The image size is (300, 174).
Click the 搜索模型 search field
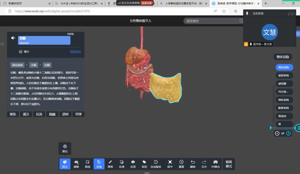(x=211, y=21)
